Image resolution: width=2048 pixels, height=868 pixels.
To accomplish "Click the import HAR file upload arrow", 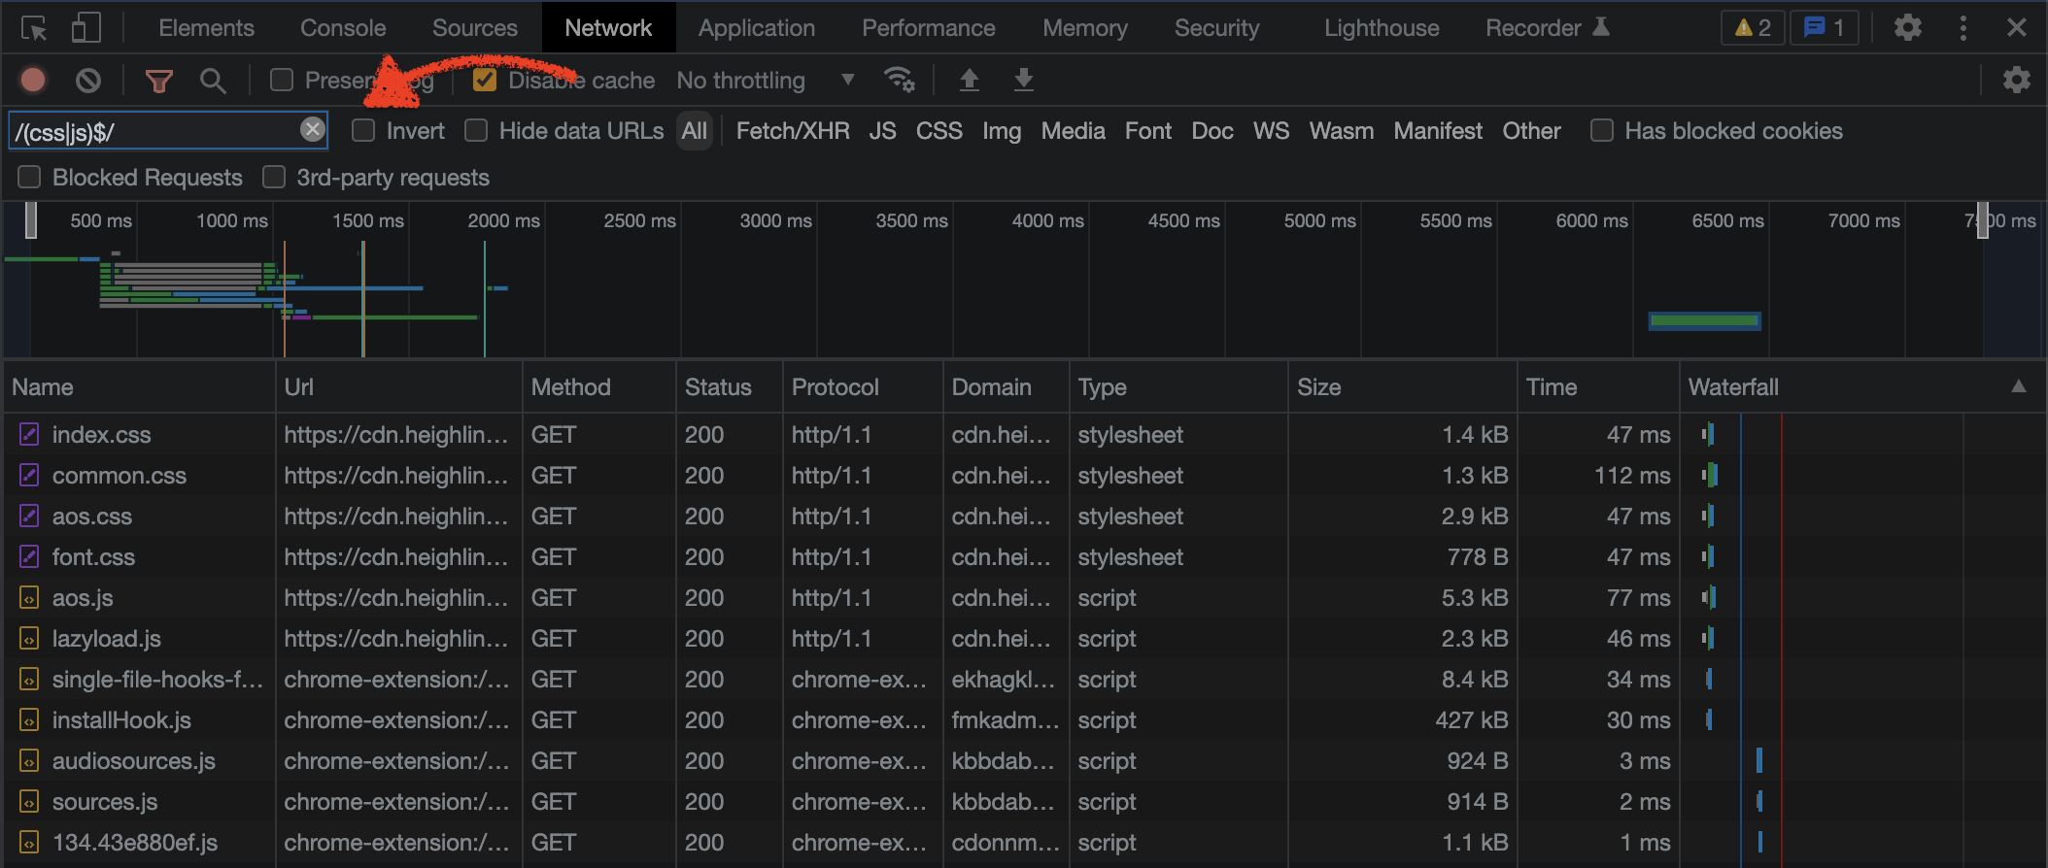I will pos(969,80).
